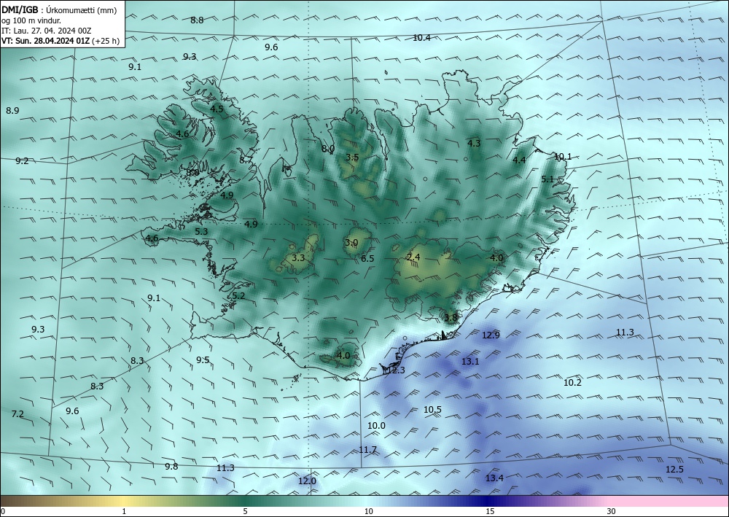Viewport: 729px width, 517px height.
Task: Click the 13.1 value over the sea
Action: 470,361
